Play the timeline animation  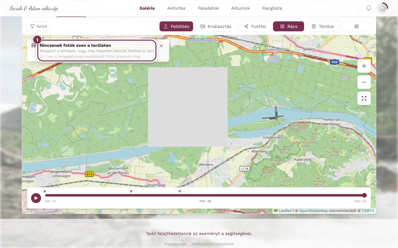click(x=36, y=198)
